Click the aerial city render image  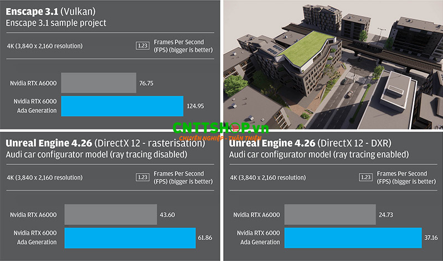(333, 65)
